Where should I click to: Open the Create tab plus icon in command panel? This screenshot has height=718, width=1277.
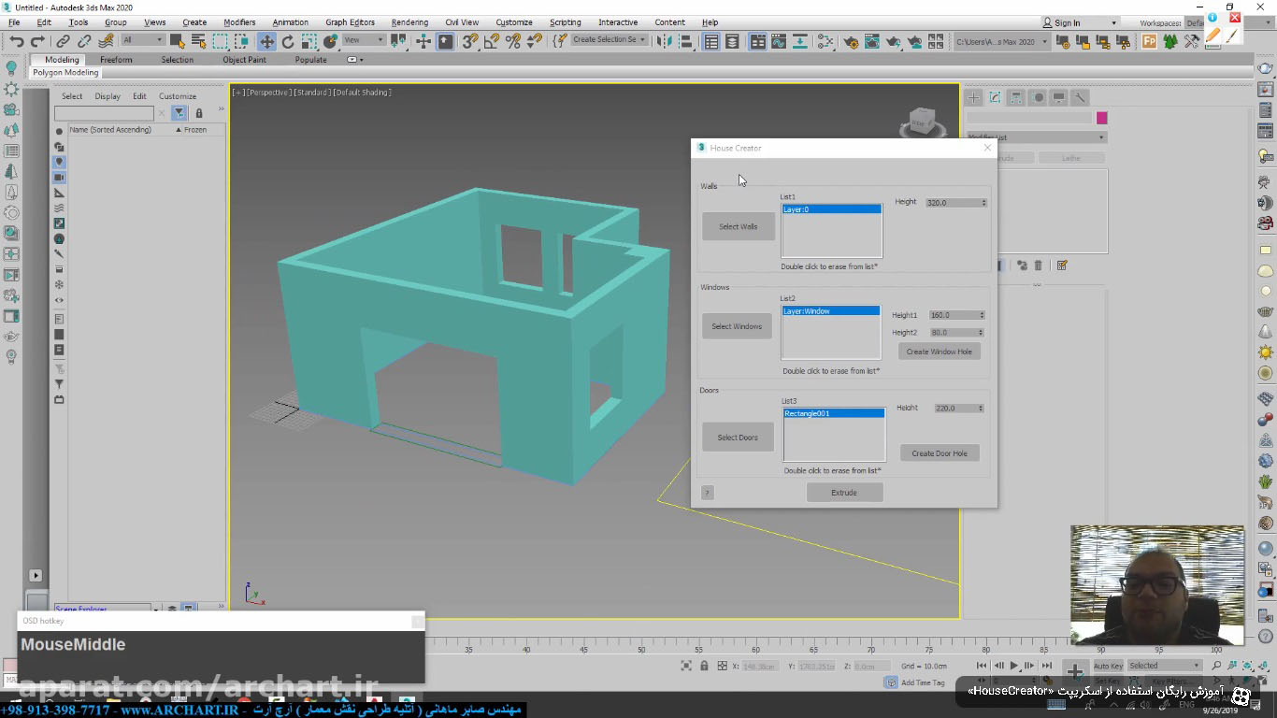973,97
